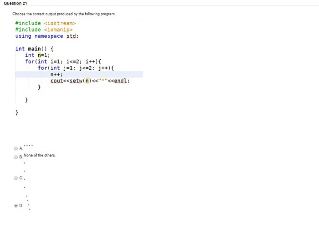Click the inner for loop with variable j
The image size is (319, 225).
pyautogui.click(x=76, y=68)
